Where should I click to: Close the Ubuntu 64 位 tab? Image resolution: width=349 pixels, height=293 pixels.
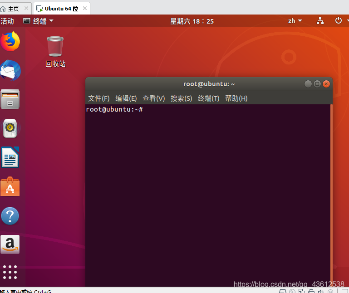85,8
